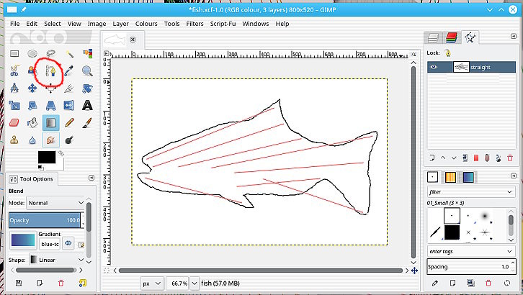Screen dimensions: 523x295
Task: Open the 66.7% zoom dropdown
Action: (x=195, y=283)
